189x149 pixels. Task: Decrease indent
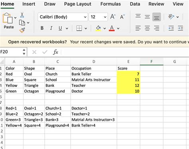[171, 28]
